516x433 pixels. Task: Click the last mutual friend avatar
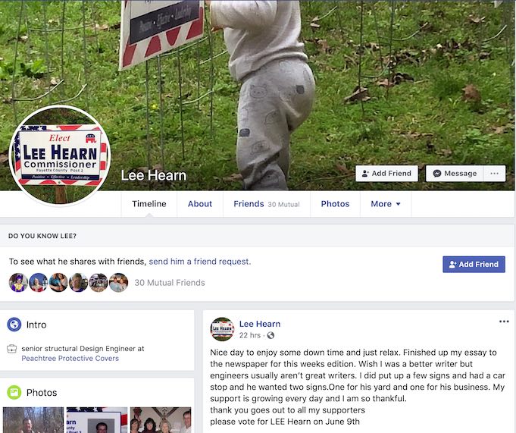118,283
